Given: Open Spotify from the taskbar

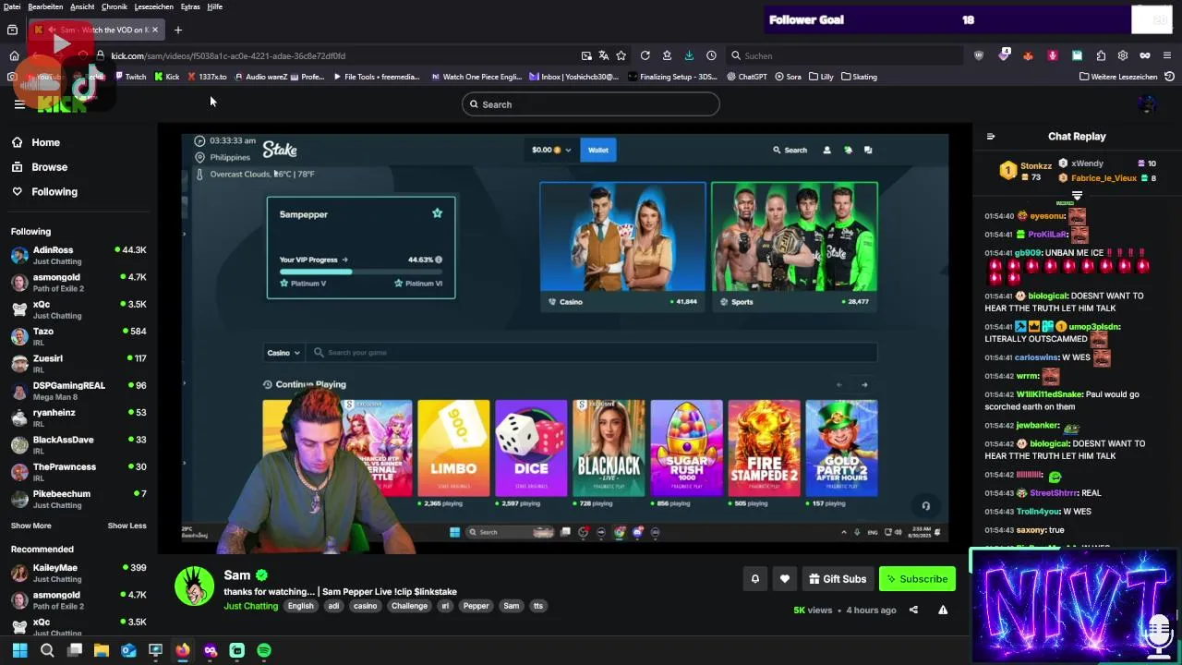Looking at the screenshot, I should click(264, 650).
